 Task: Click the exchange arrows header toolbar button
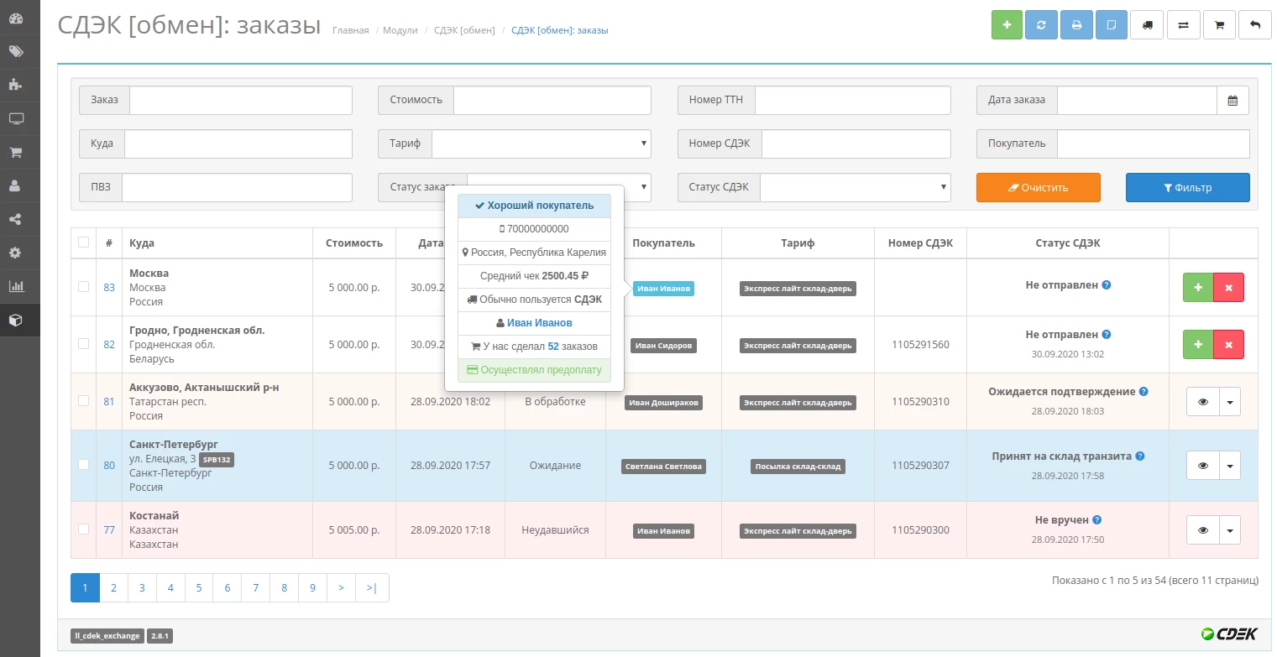coord(1183,25)
